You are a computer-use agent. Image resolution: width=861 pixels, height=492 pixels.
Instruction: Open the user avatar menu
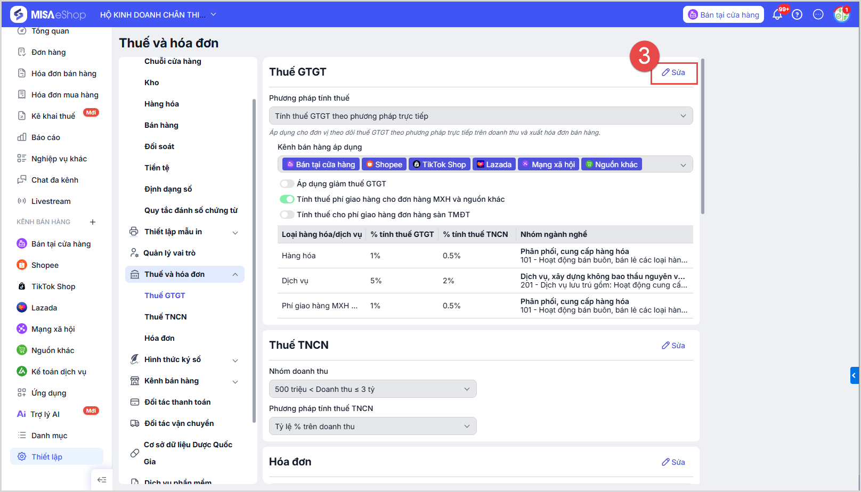click(x=841, y=15)
